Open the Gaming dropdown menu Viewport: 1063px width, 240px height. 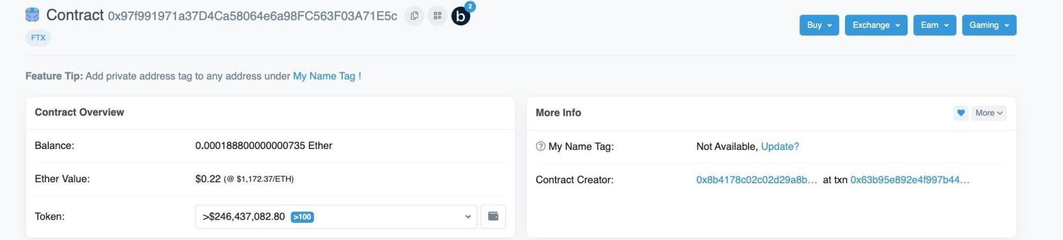click(x=989, y=25)
